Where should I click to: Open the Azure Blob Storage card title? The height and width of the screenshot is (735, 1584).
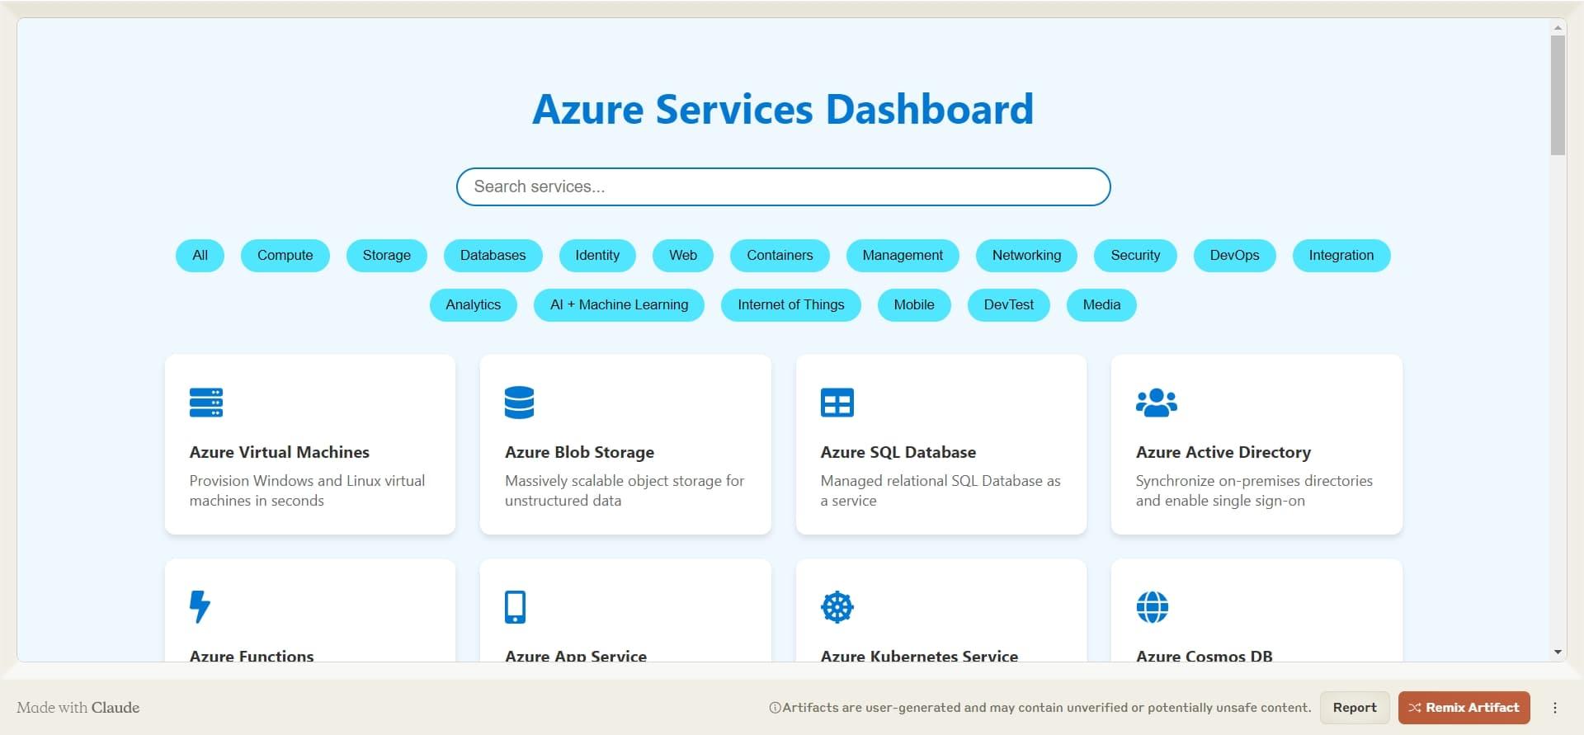[579, 452]
